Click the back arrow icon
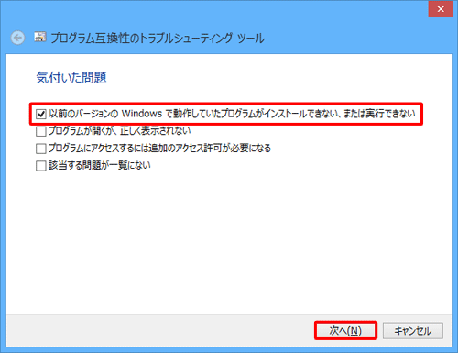The height and width of the screenshot is (353, 458). (17, 38)
